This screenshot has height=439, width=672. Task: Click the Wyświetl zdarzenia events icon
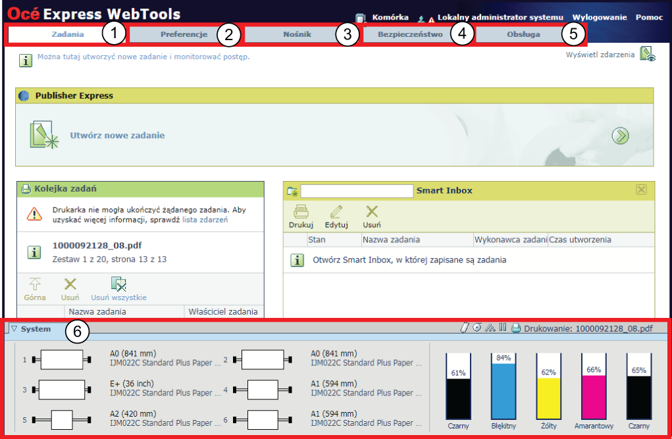[648, 55]
